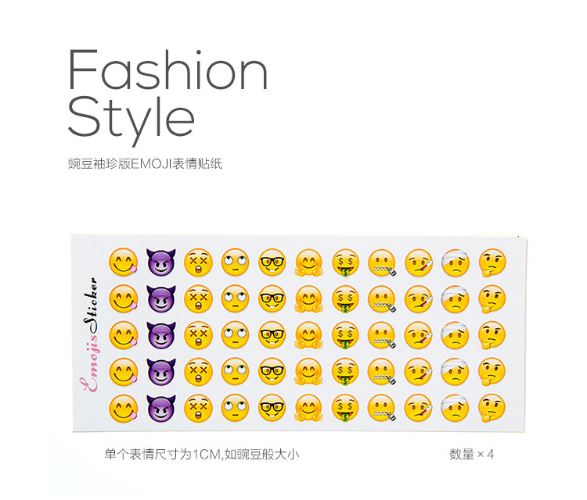The width and height of the screenshot is (587, 500).
Task: Select the money-mouth emoji in bottom row
Action: tap(345, 408)
